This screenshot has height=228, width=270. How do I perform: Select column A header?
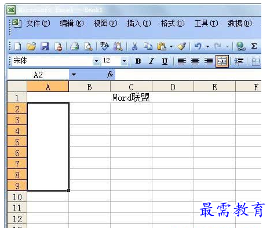tap(48, 86)
